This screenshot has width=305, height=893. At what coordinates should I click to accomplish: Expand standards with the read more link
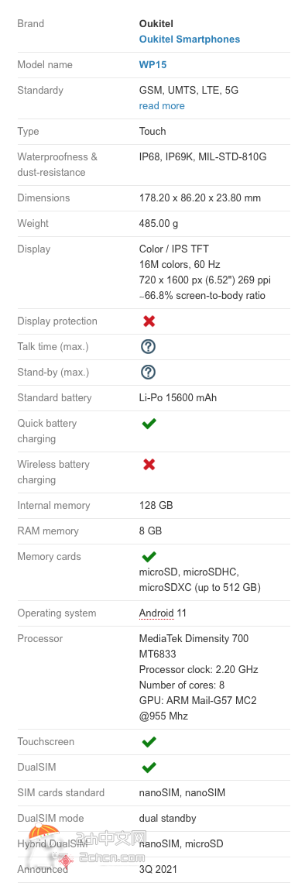[162, 106]
